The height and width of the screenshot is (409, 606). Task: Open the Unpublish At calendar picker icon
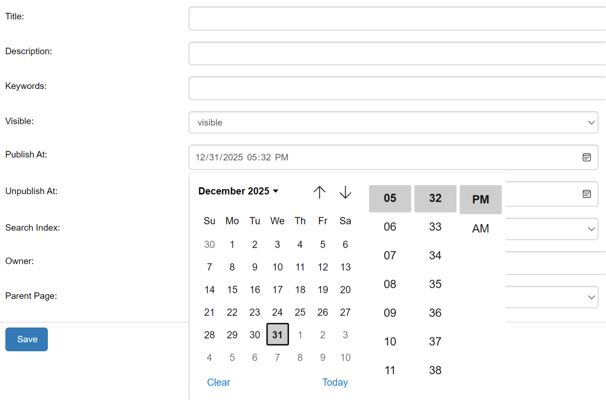click(x=586, y=194)
